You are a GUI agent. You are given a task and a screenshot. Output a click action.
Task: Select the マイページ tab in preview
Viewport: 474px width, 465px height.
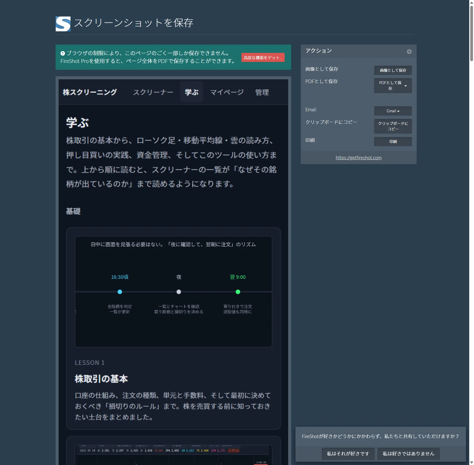(227, 92)
